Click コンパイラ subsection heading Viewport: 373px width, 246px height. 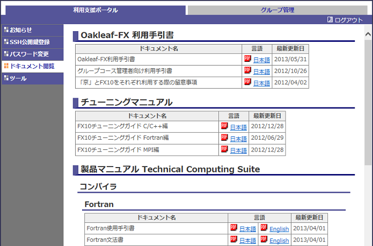click(98, 186)
